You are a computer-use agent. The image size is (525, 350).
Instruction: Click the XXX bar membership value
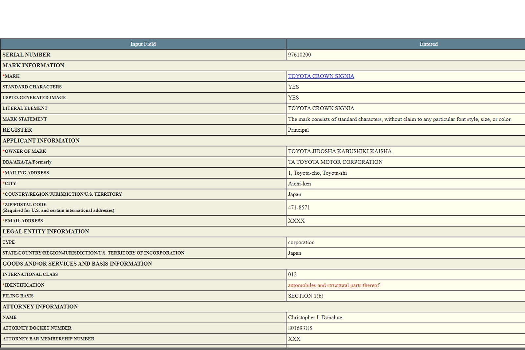(294, 339)
